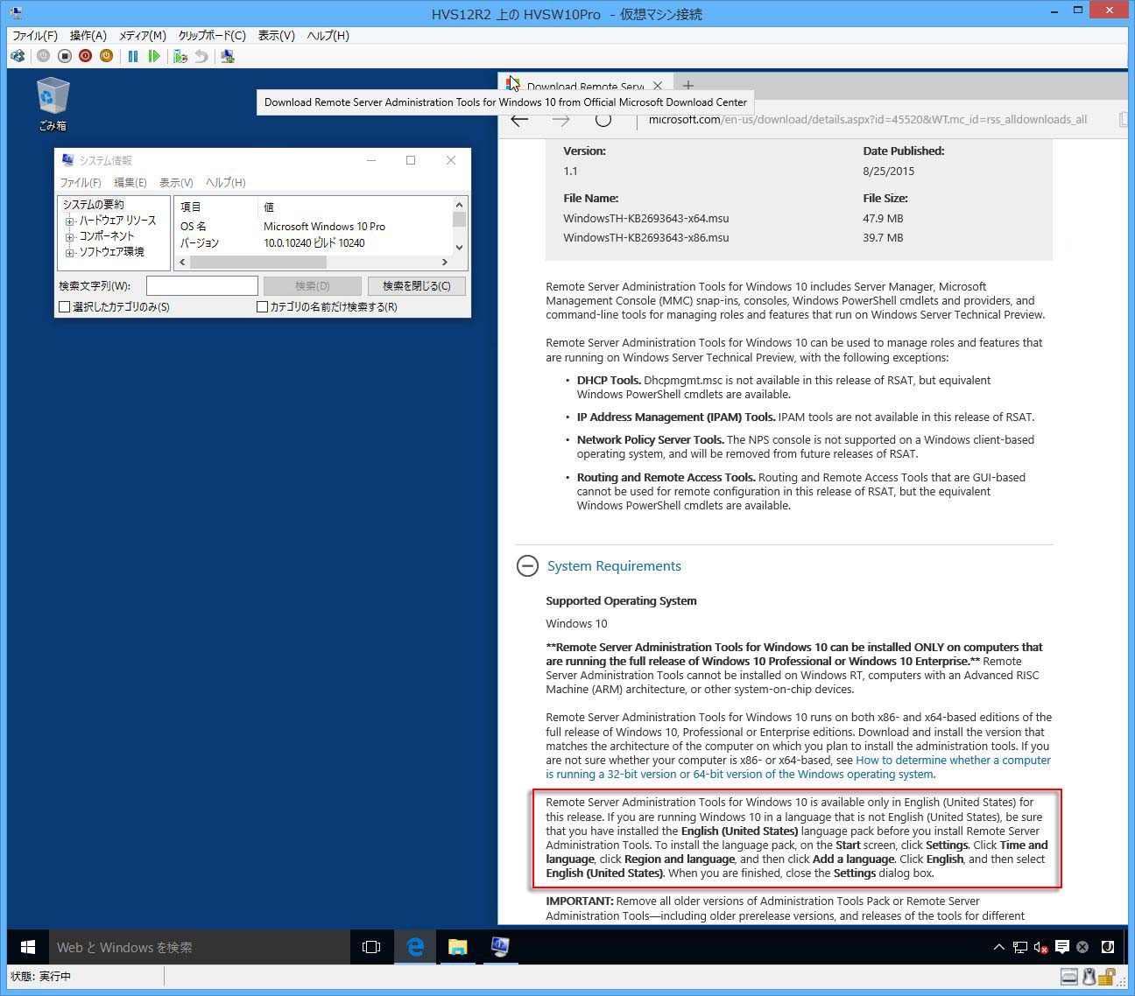Open a new Edge tab with plus
1135x996 pixels.
[688, 86]
